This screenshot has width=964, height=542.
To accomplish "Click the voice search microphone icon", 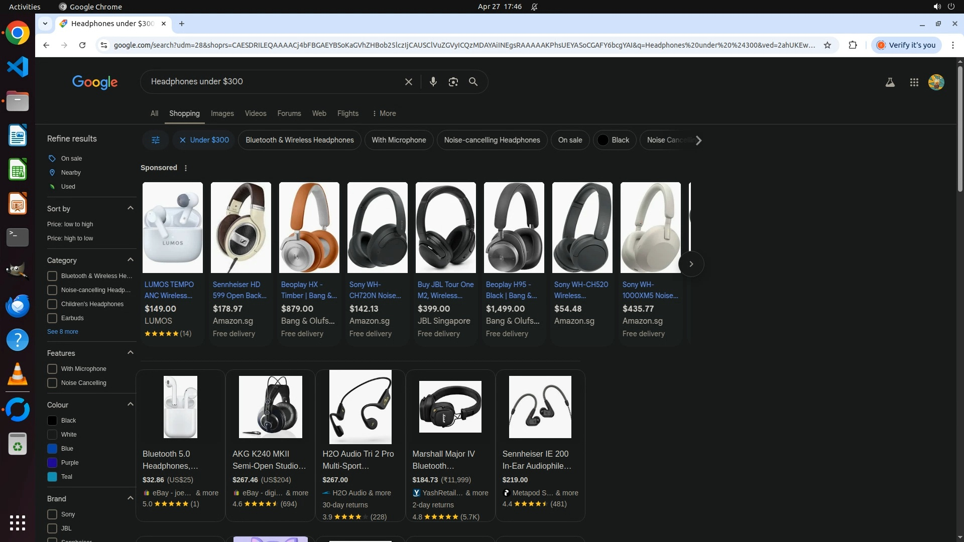I will click(433, 82).
